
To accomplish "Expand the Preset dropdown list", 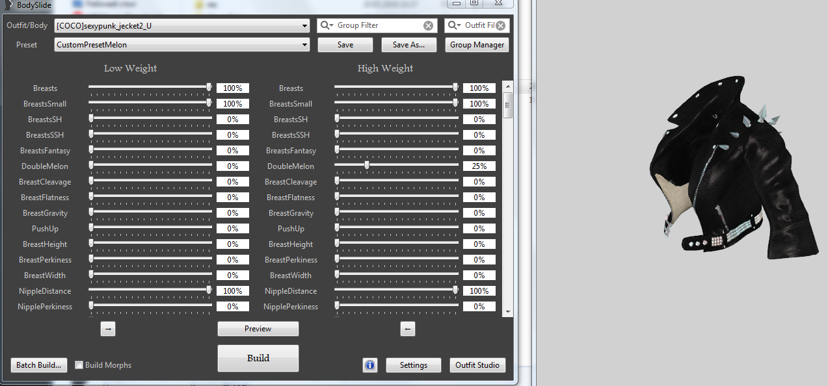I will pyautogui.click(x=305, y=45).
